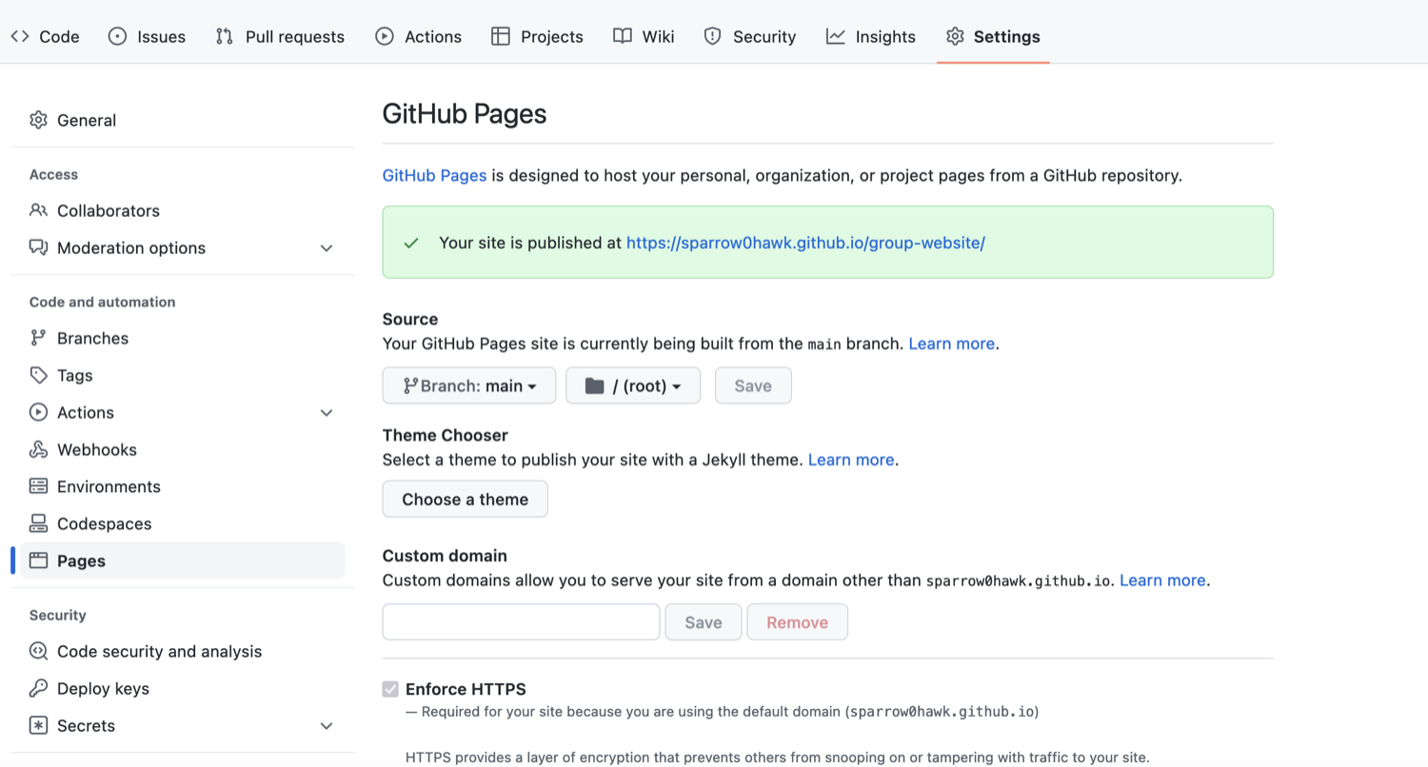This screenshot has width=1428, height=767.
Task: Switch to the Security tab
Action: point(749,36)
